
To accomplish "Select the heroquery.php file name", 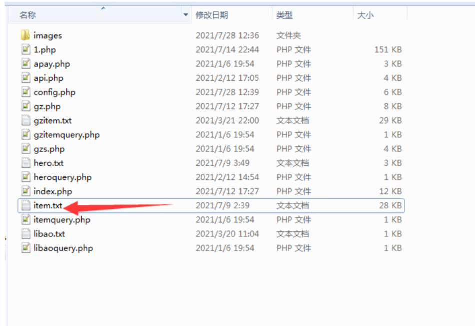I will tap(63, 177).
